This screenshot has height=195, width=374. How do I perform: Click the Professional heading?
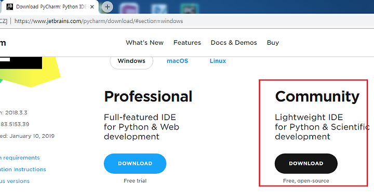(148, 97)
